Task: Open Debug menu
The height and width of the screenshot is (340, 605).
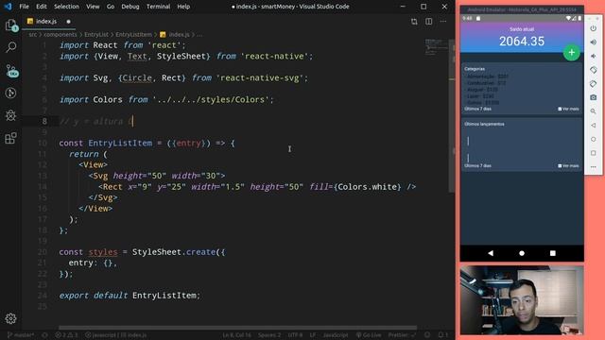Action: (130, 7)
